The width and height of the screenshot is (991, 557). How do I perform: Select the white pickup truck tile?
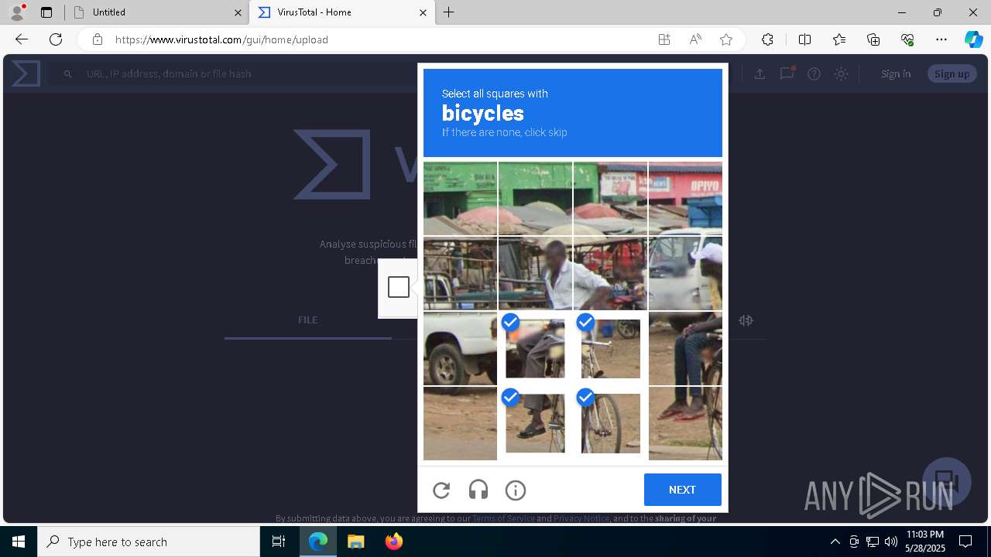[460, 348]
